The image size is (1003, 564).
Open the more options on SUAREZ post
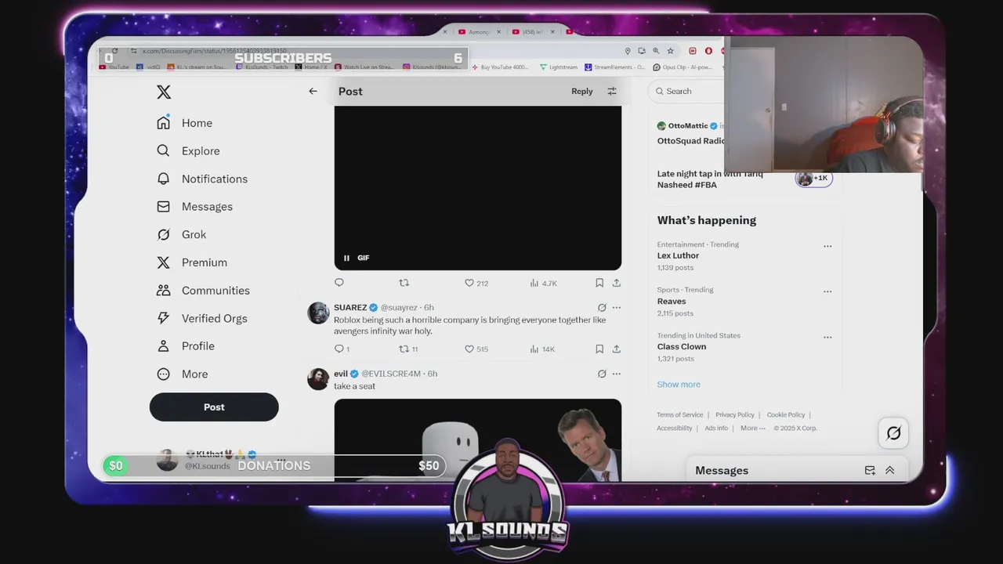617,308
